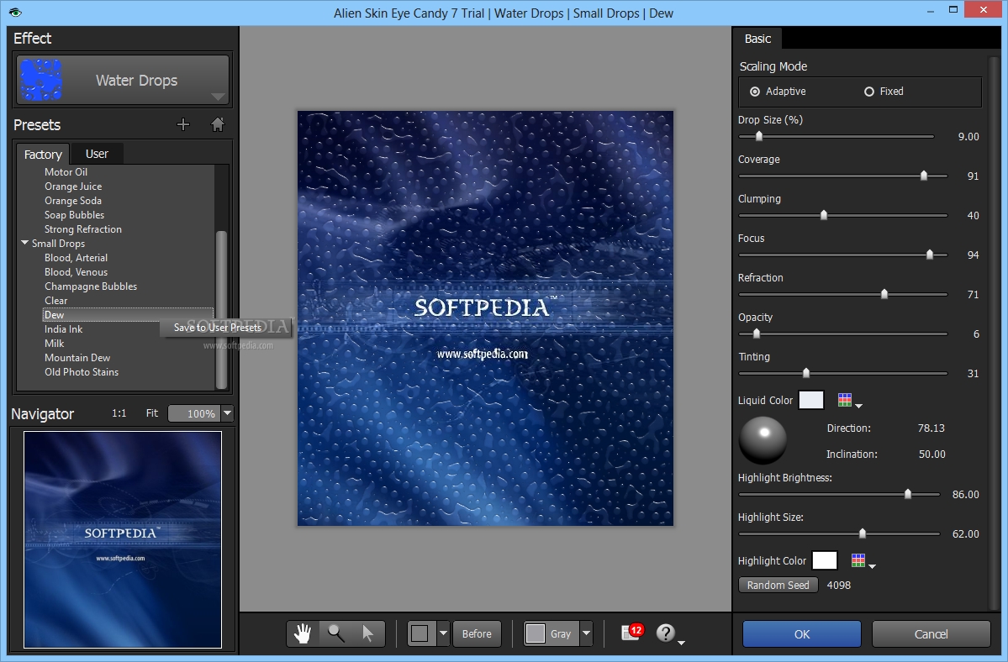Select Fixed scaling mode
The height and width of the screenshot is (662, 1008).
884,92
